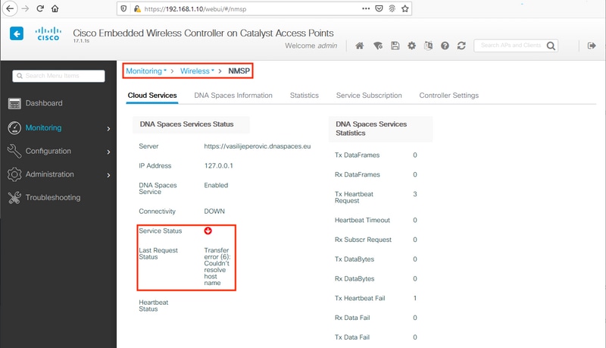The image size is (606, 348).
Task: Click the Transfer error (6) message
Action: pos(217,266)
